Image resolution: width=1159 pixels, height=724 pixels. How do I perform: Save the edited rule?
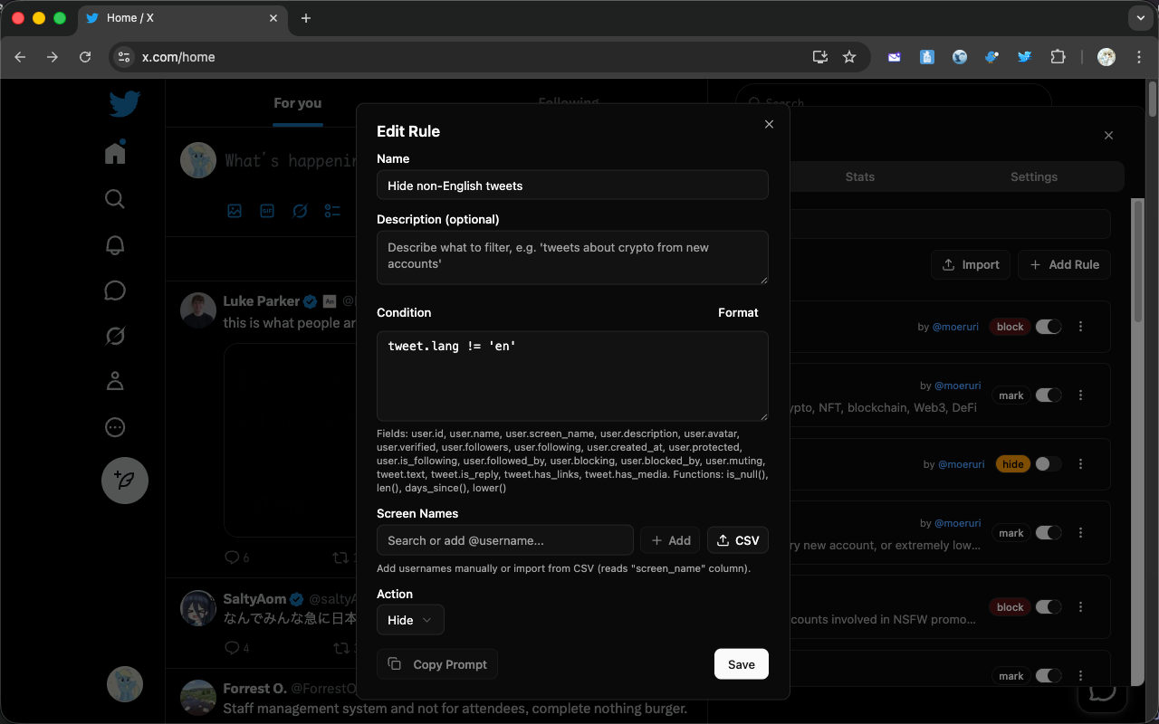[742, 664]
